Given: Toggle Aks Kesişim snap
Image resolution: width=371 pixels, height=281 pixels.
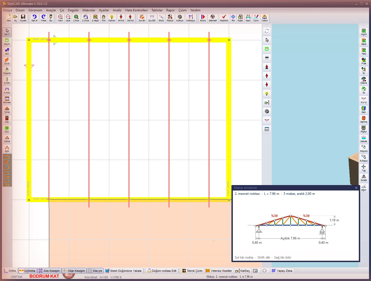Looking at the screenshot, I should 49,271.
